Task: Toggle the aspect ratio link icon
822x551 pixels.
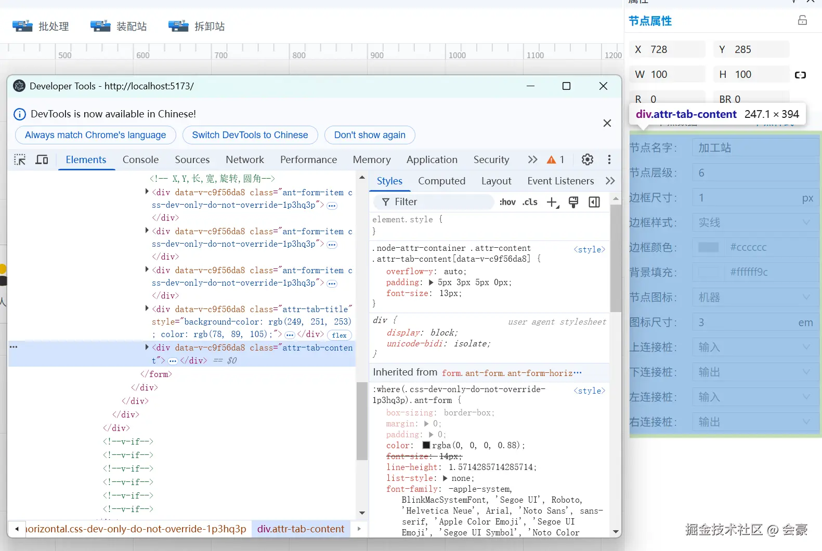Action: [x=800, y=75]
